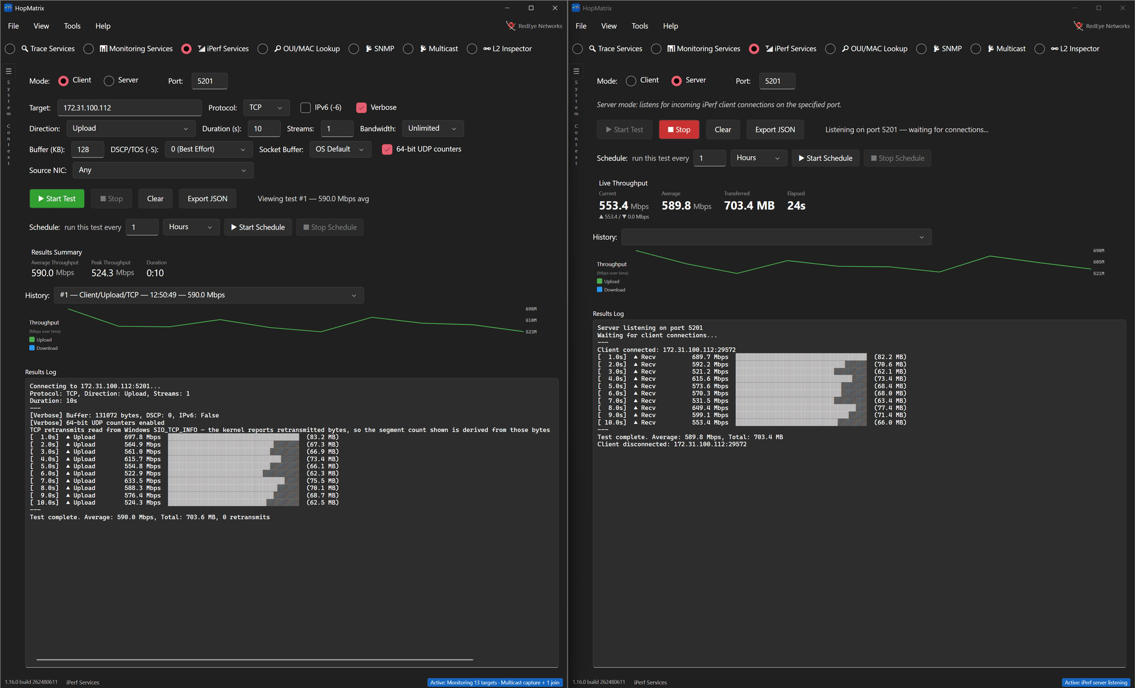
Task: Click the results log horizontal scrollbar in left window
Action: (x=255, y=659)
